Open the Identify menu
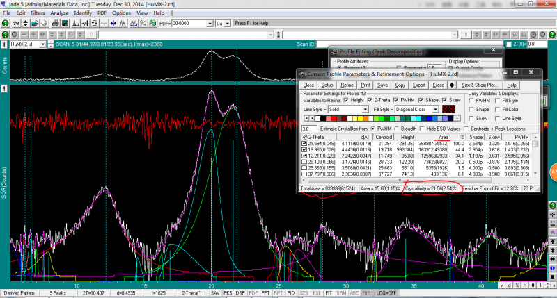The height and width of the screenshot is (298, 557). pyautogui.click(x=82, y=13)
